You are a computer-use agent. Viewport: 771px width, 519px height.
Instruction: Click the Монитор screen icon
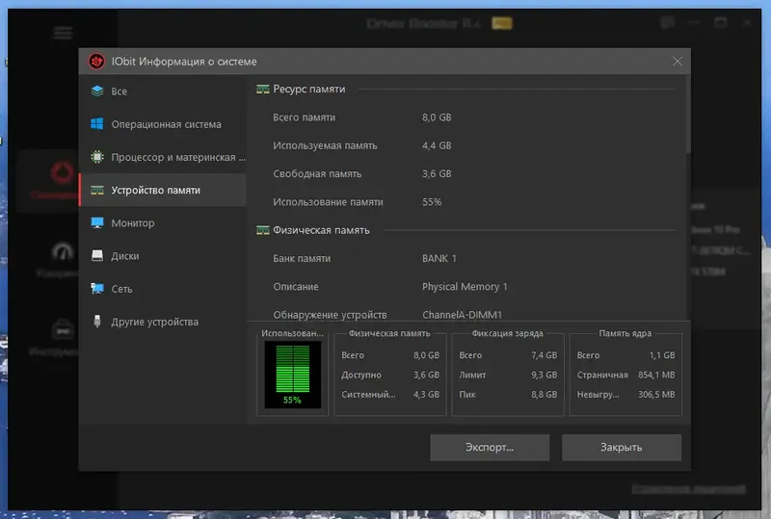[x=97, y=222]
